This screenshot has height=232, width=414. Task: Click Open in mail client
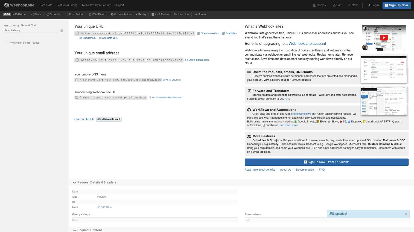(197, 60)
